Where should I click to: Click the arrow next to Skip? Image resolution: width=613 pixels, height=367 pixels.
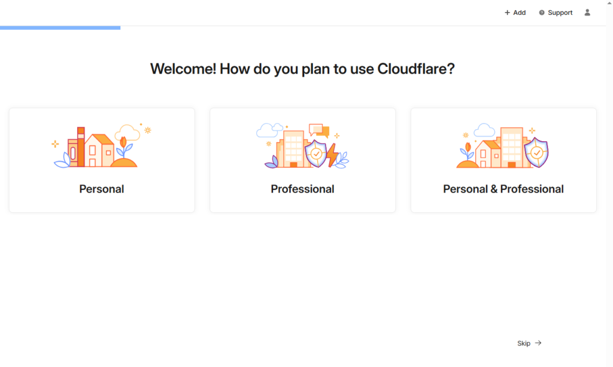(x=538, y=343)
